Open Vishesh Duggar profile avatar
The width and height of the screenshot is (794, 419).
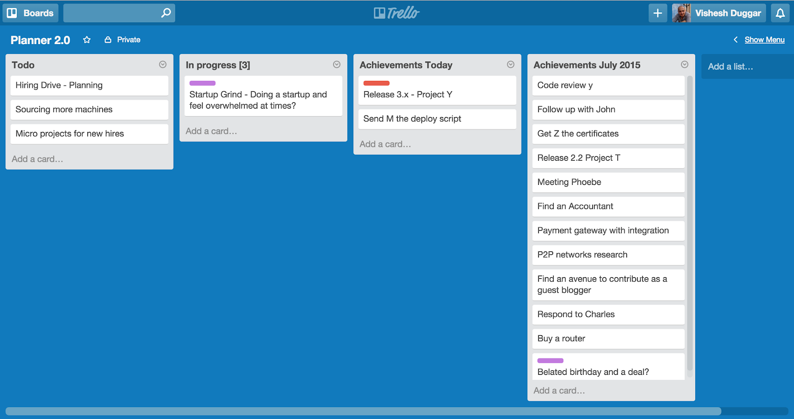(681, 13)
